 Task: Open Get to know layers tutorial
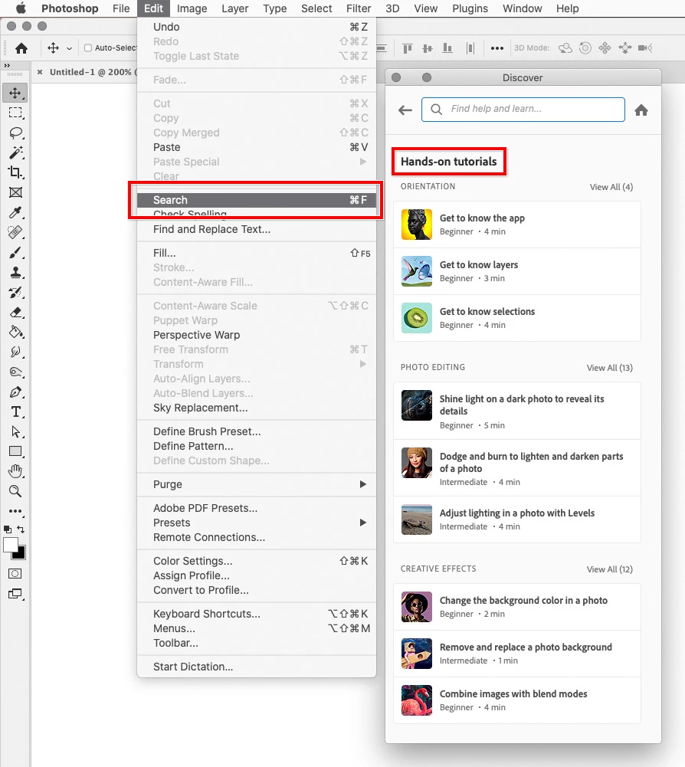point(517,271)
